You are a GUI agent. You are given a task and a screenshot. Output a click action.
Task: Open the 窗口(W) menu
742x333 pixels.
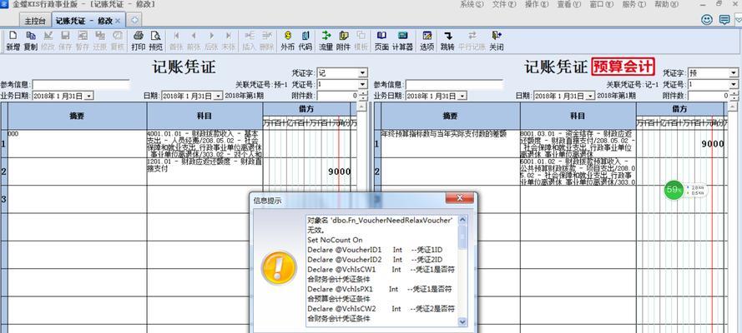click(602, 4)
